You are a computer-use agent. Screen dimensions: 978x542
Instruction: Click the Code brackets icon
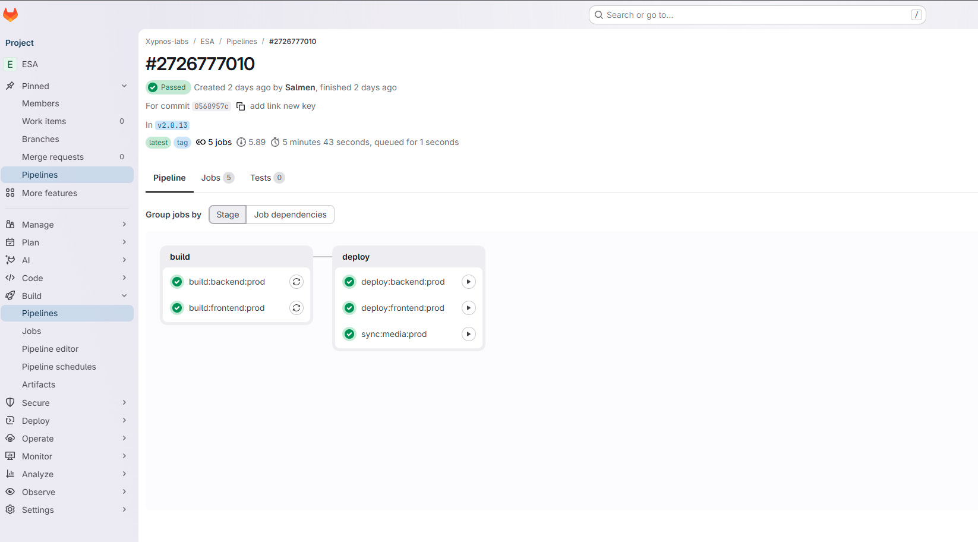(x=10, y=278)
